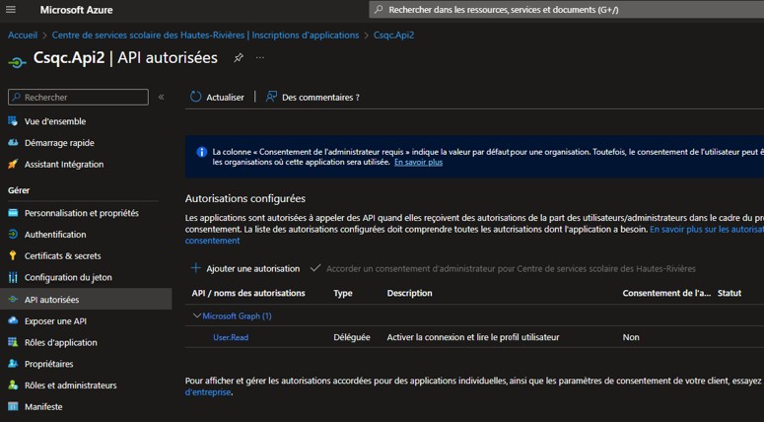Screen dimensions: 764x422
Task: Open Rôles et administrateurs menu item
Action: [x=71, y=386]
